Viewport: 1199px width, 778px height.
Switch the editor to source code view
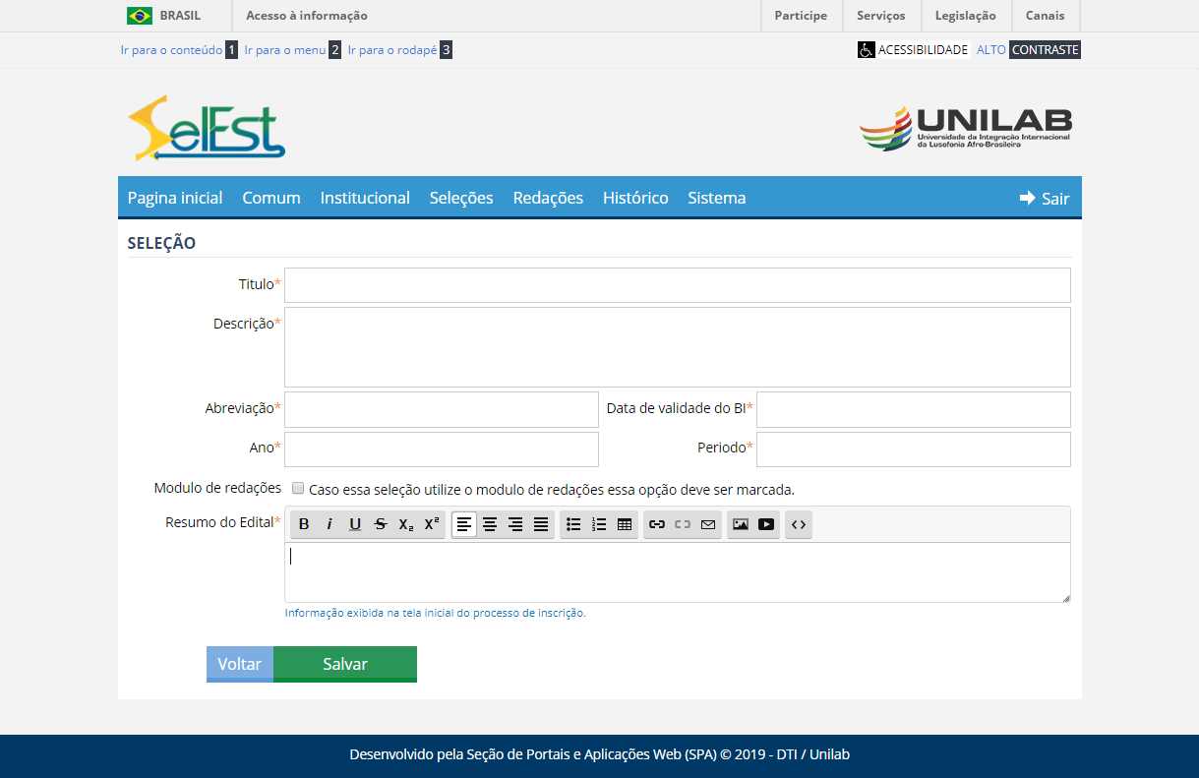point(799,524)
